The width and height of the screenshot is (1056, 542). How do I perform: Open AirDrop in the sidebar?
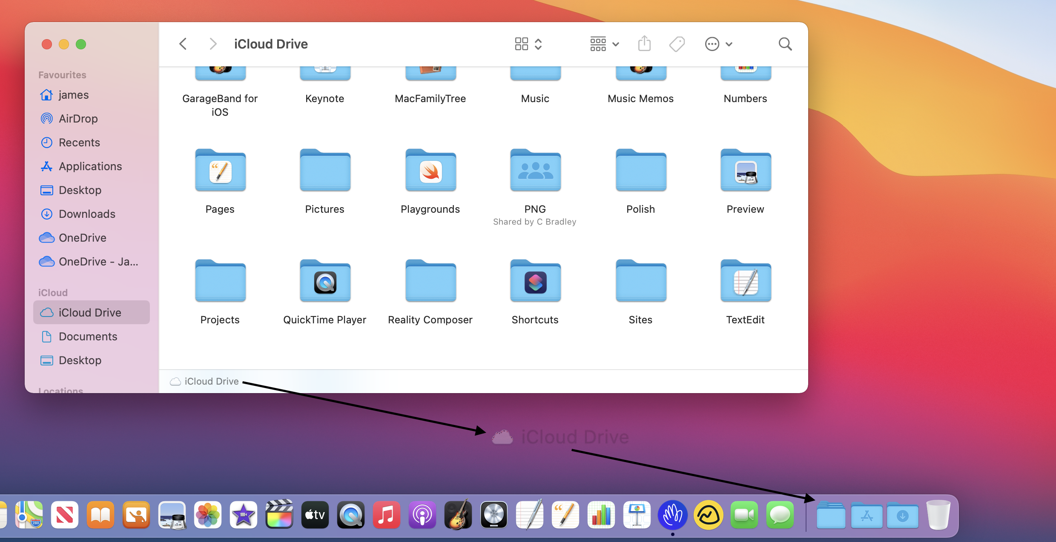click(78, 119)
